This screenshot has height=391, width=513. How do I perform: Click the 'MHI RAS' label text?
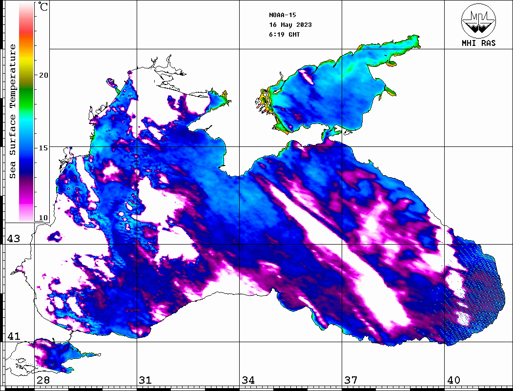coord(479,43)
